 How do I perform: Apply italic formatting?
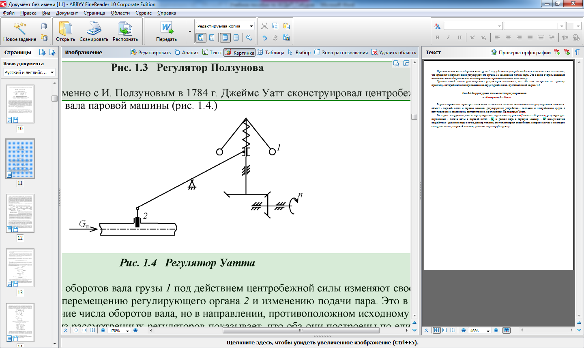coord(448,38)
